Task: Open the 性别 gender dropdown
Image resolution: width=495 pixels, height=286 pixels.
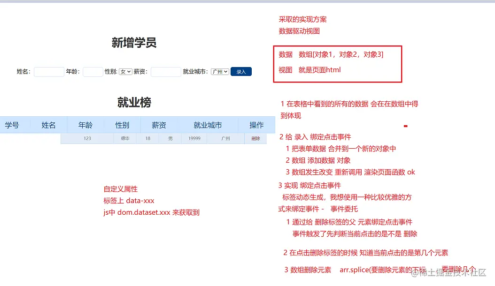Action: [x=125, y=72]
